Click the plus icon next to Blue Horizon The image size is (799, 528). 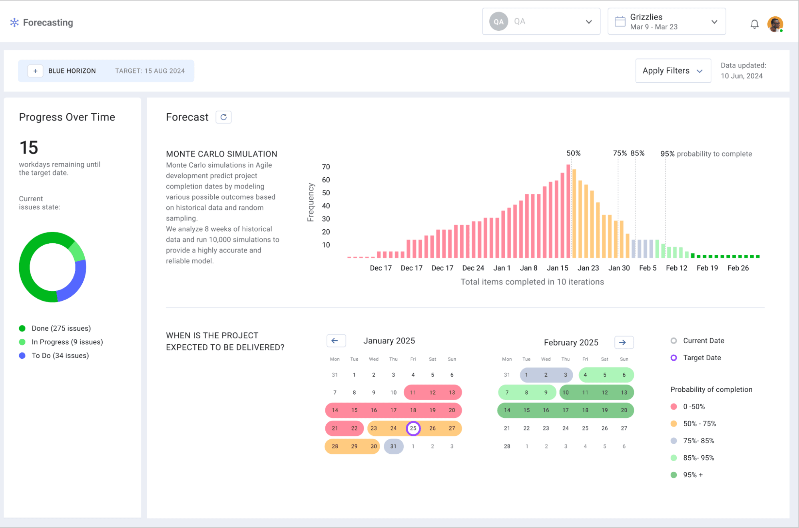34,71
